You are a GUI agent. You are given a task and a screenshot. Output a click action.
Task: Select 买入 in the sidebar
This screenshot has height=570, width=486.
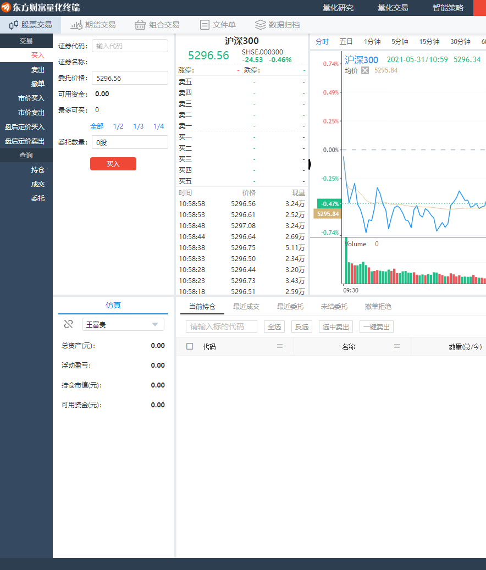click(26, 56)
